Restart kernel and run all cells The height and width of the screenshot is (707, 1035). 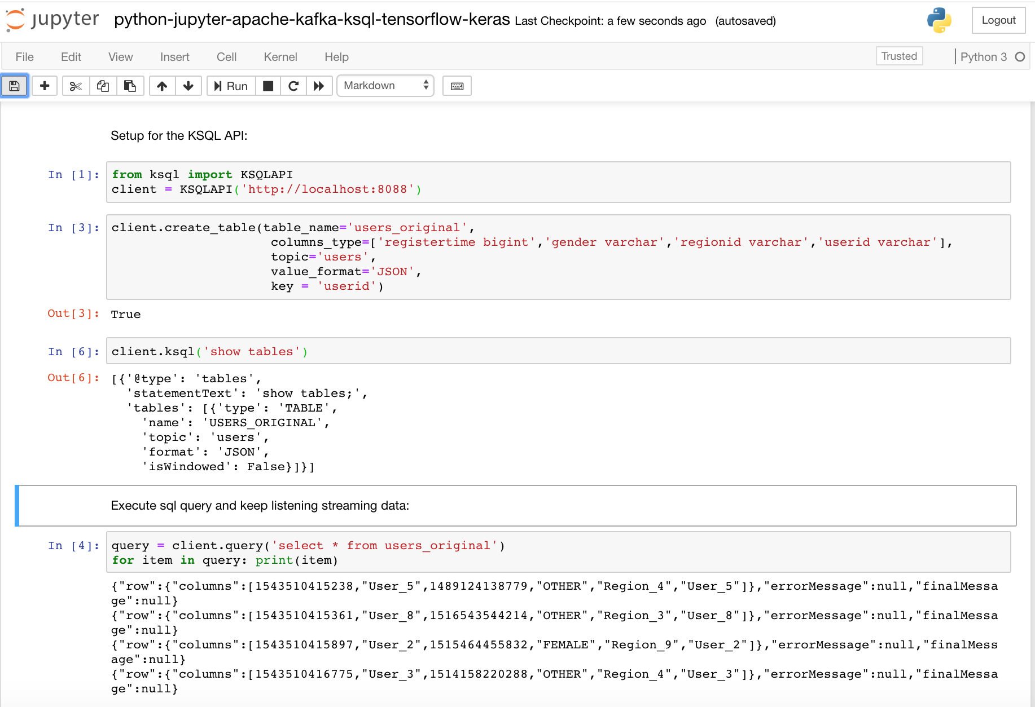(319, 86)
